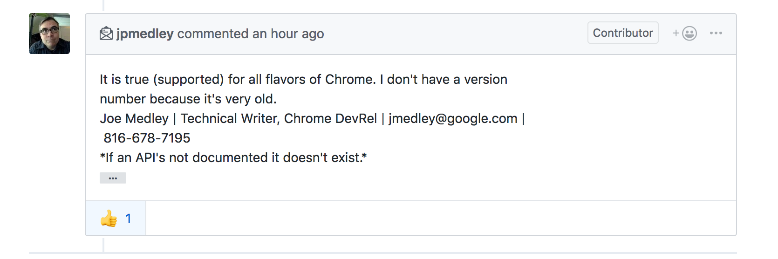Image resolution: width=778 pixels, height=259 pixels.
Task: Click the reaction count "1"
Action: coord(128,218)
